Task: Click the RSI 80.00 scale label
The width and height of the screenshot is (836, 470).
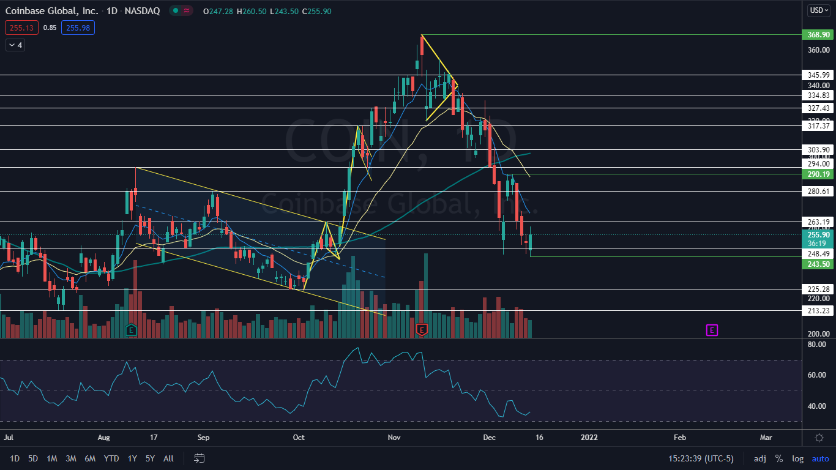Action: pyautogui.click(x=817, y=345)
